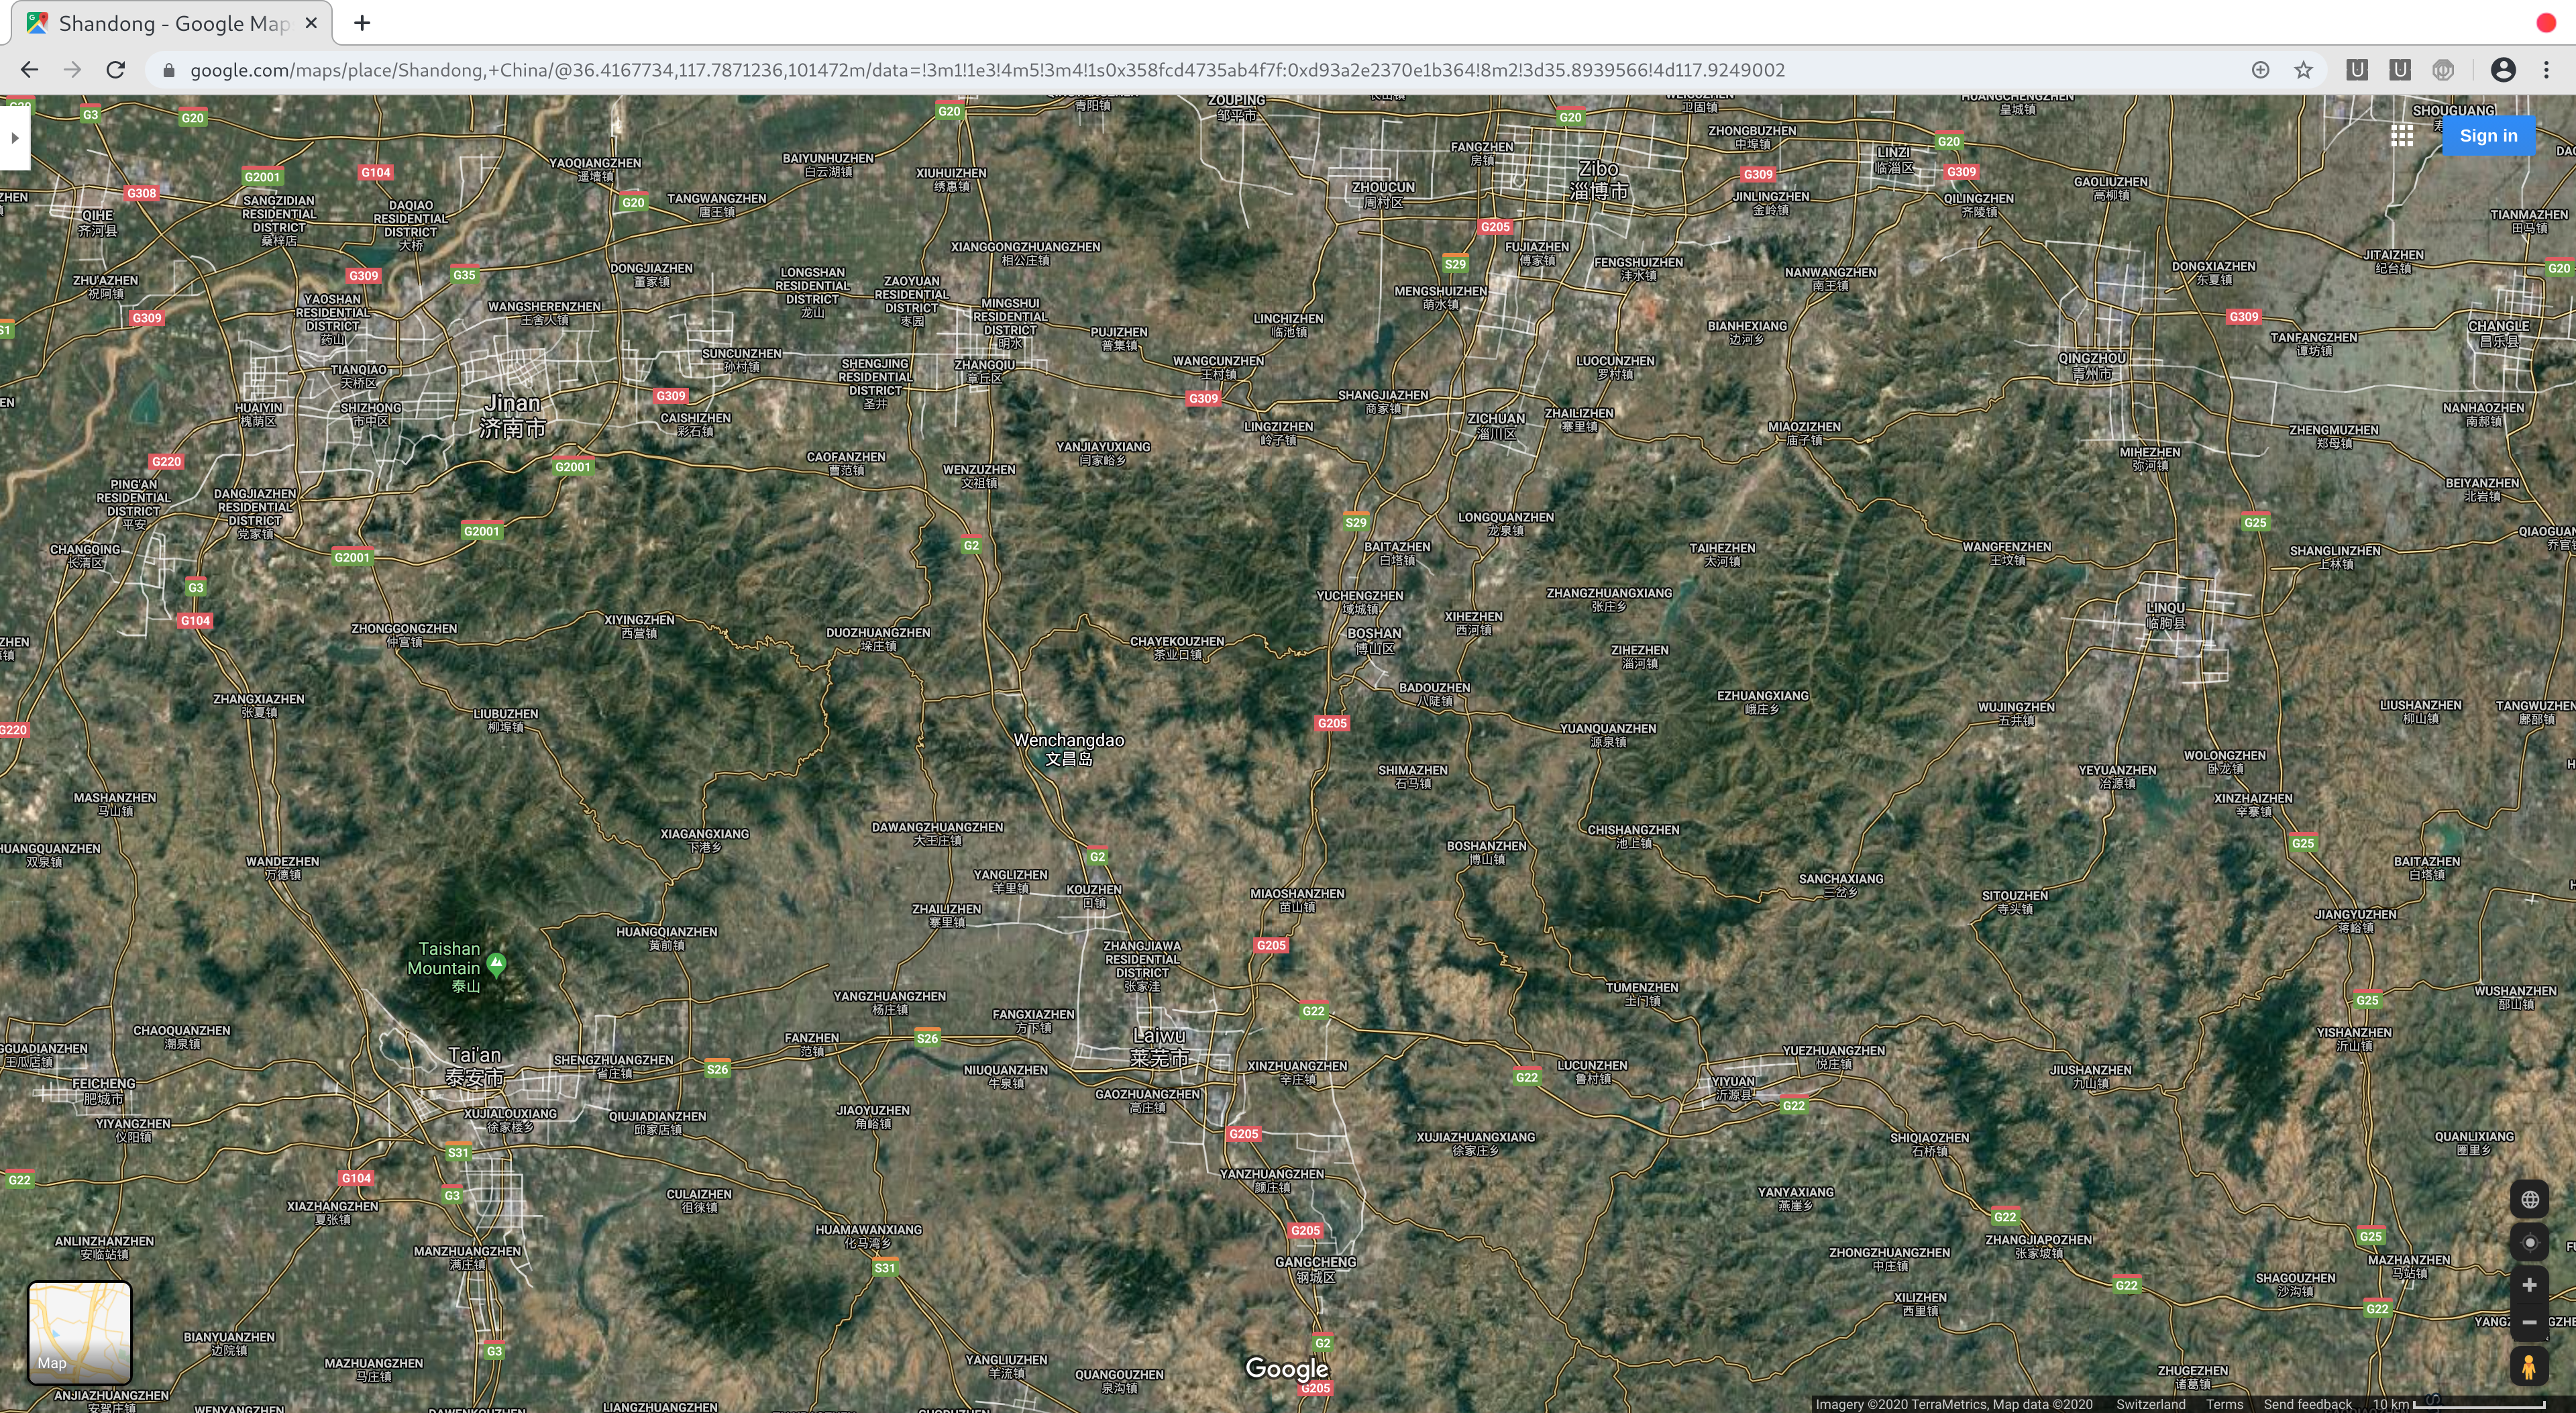This screenshot has width=2576, height=1413.
Task: Select the Jinan city label
Action: 512,416
